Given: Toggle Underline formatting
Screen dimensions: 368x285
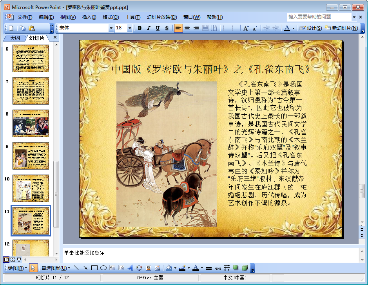Looking at the screenshot, I should [x=158, y=28].
